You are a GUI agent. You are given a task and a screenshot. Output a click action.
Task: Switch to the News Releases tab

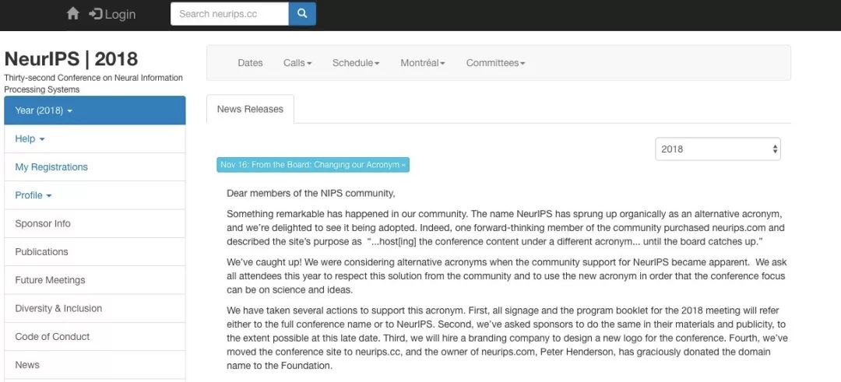point(250,109)
